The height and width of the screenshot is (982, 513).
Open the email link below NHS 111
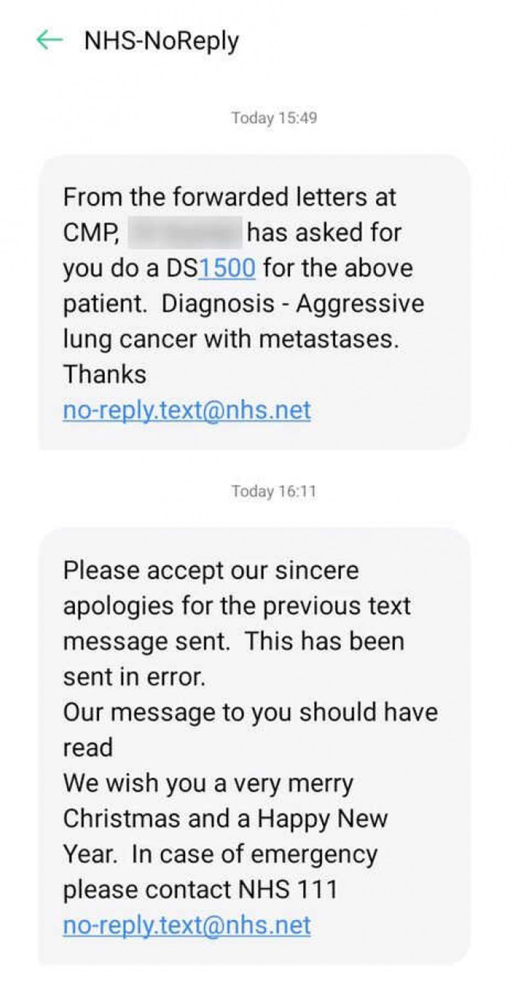[x=187, y=925]
